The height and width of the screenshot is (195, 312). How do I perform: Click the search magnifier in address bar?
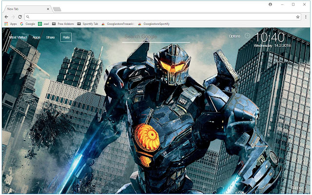(28, 17)
